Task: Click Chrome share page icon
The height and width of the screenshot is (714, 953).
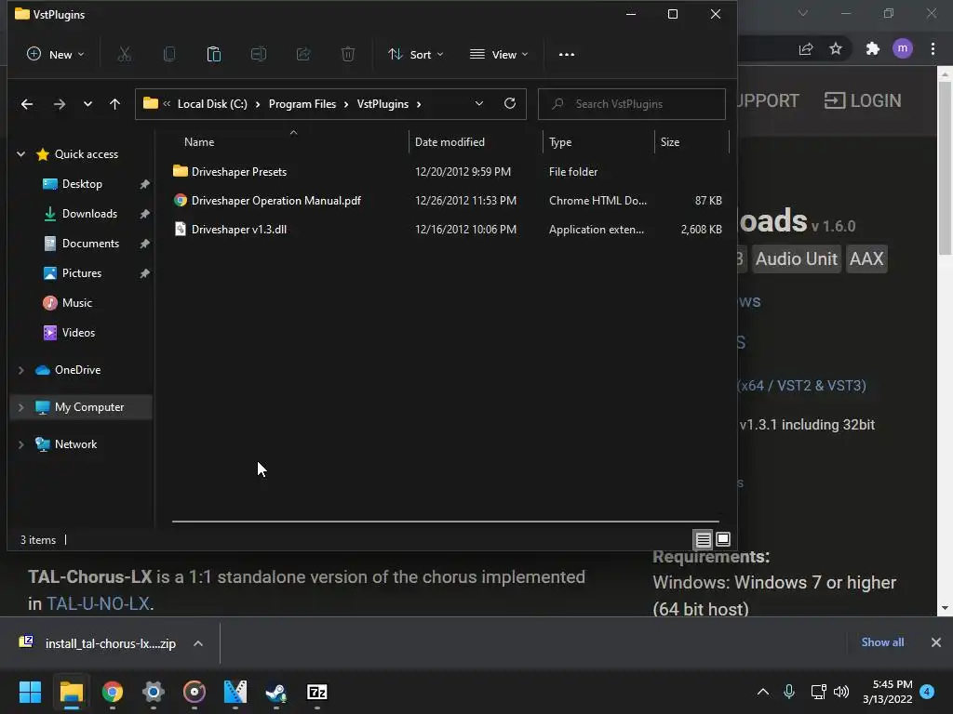Action: (x=806, y=48)
